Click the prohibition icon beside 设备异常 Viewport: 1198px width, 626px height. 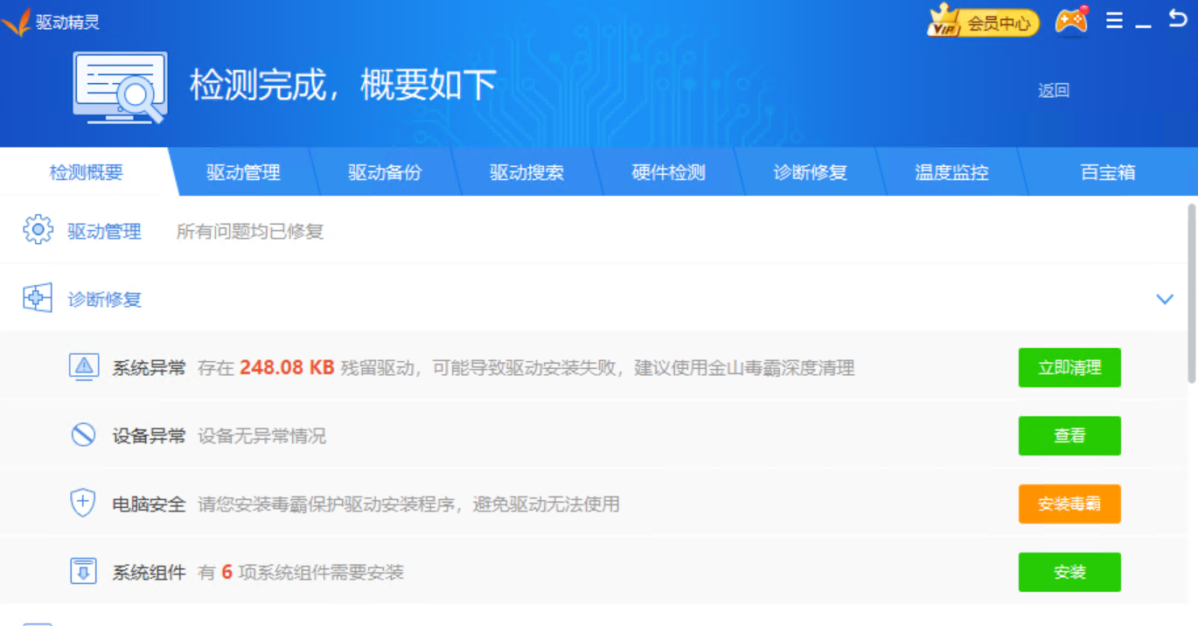point(83,435)
